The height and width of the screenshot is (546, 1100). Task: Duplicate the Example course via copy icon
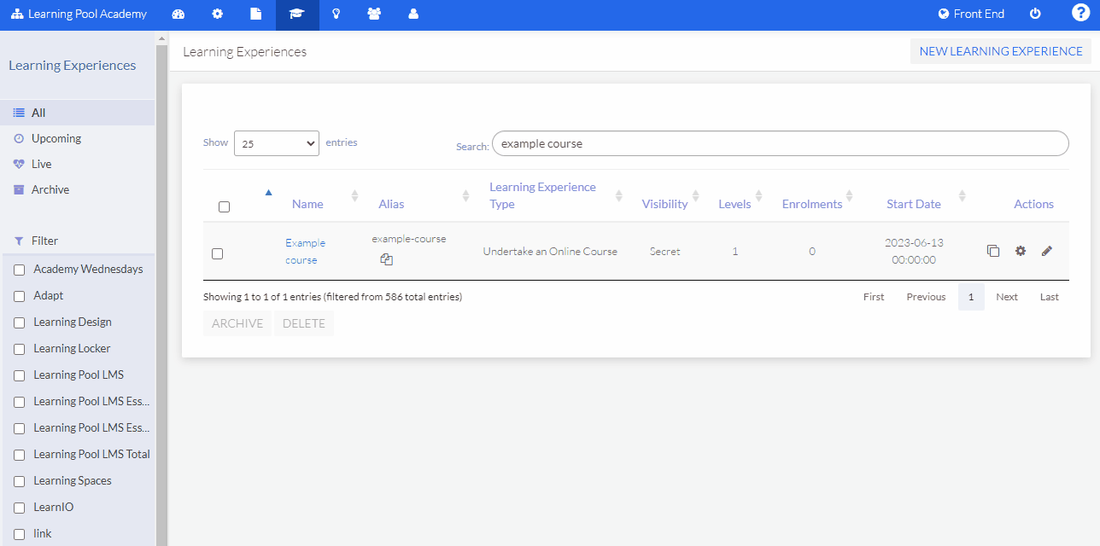click(993, 251)
